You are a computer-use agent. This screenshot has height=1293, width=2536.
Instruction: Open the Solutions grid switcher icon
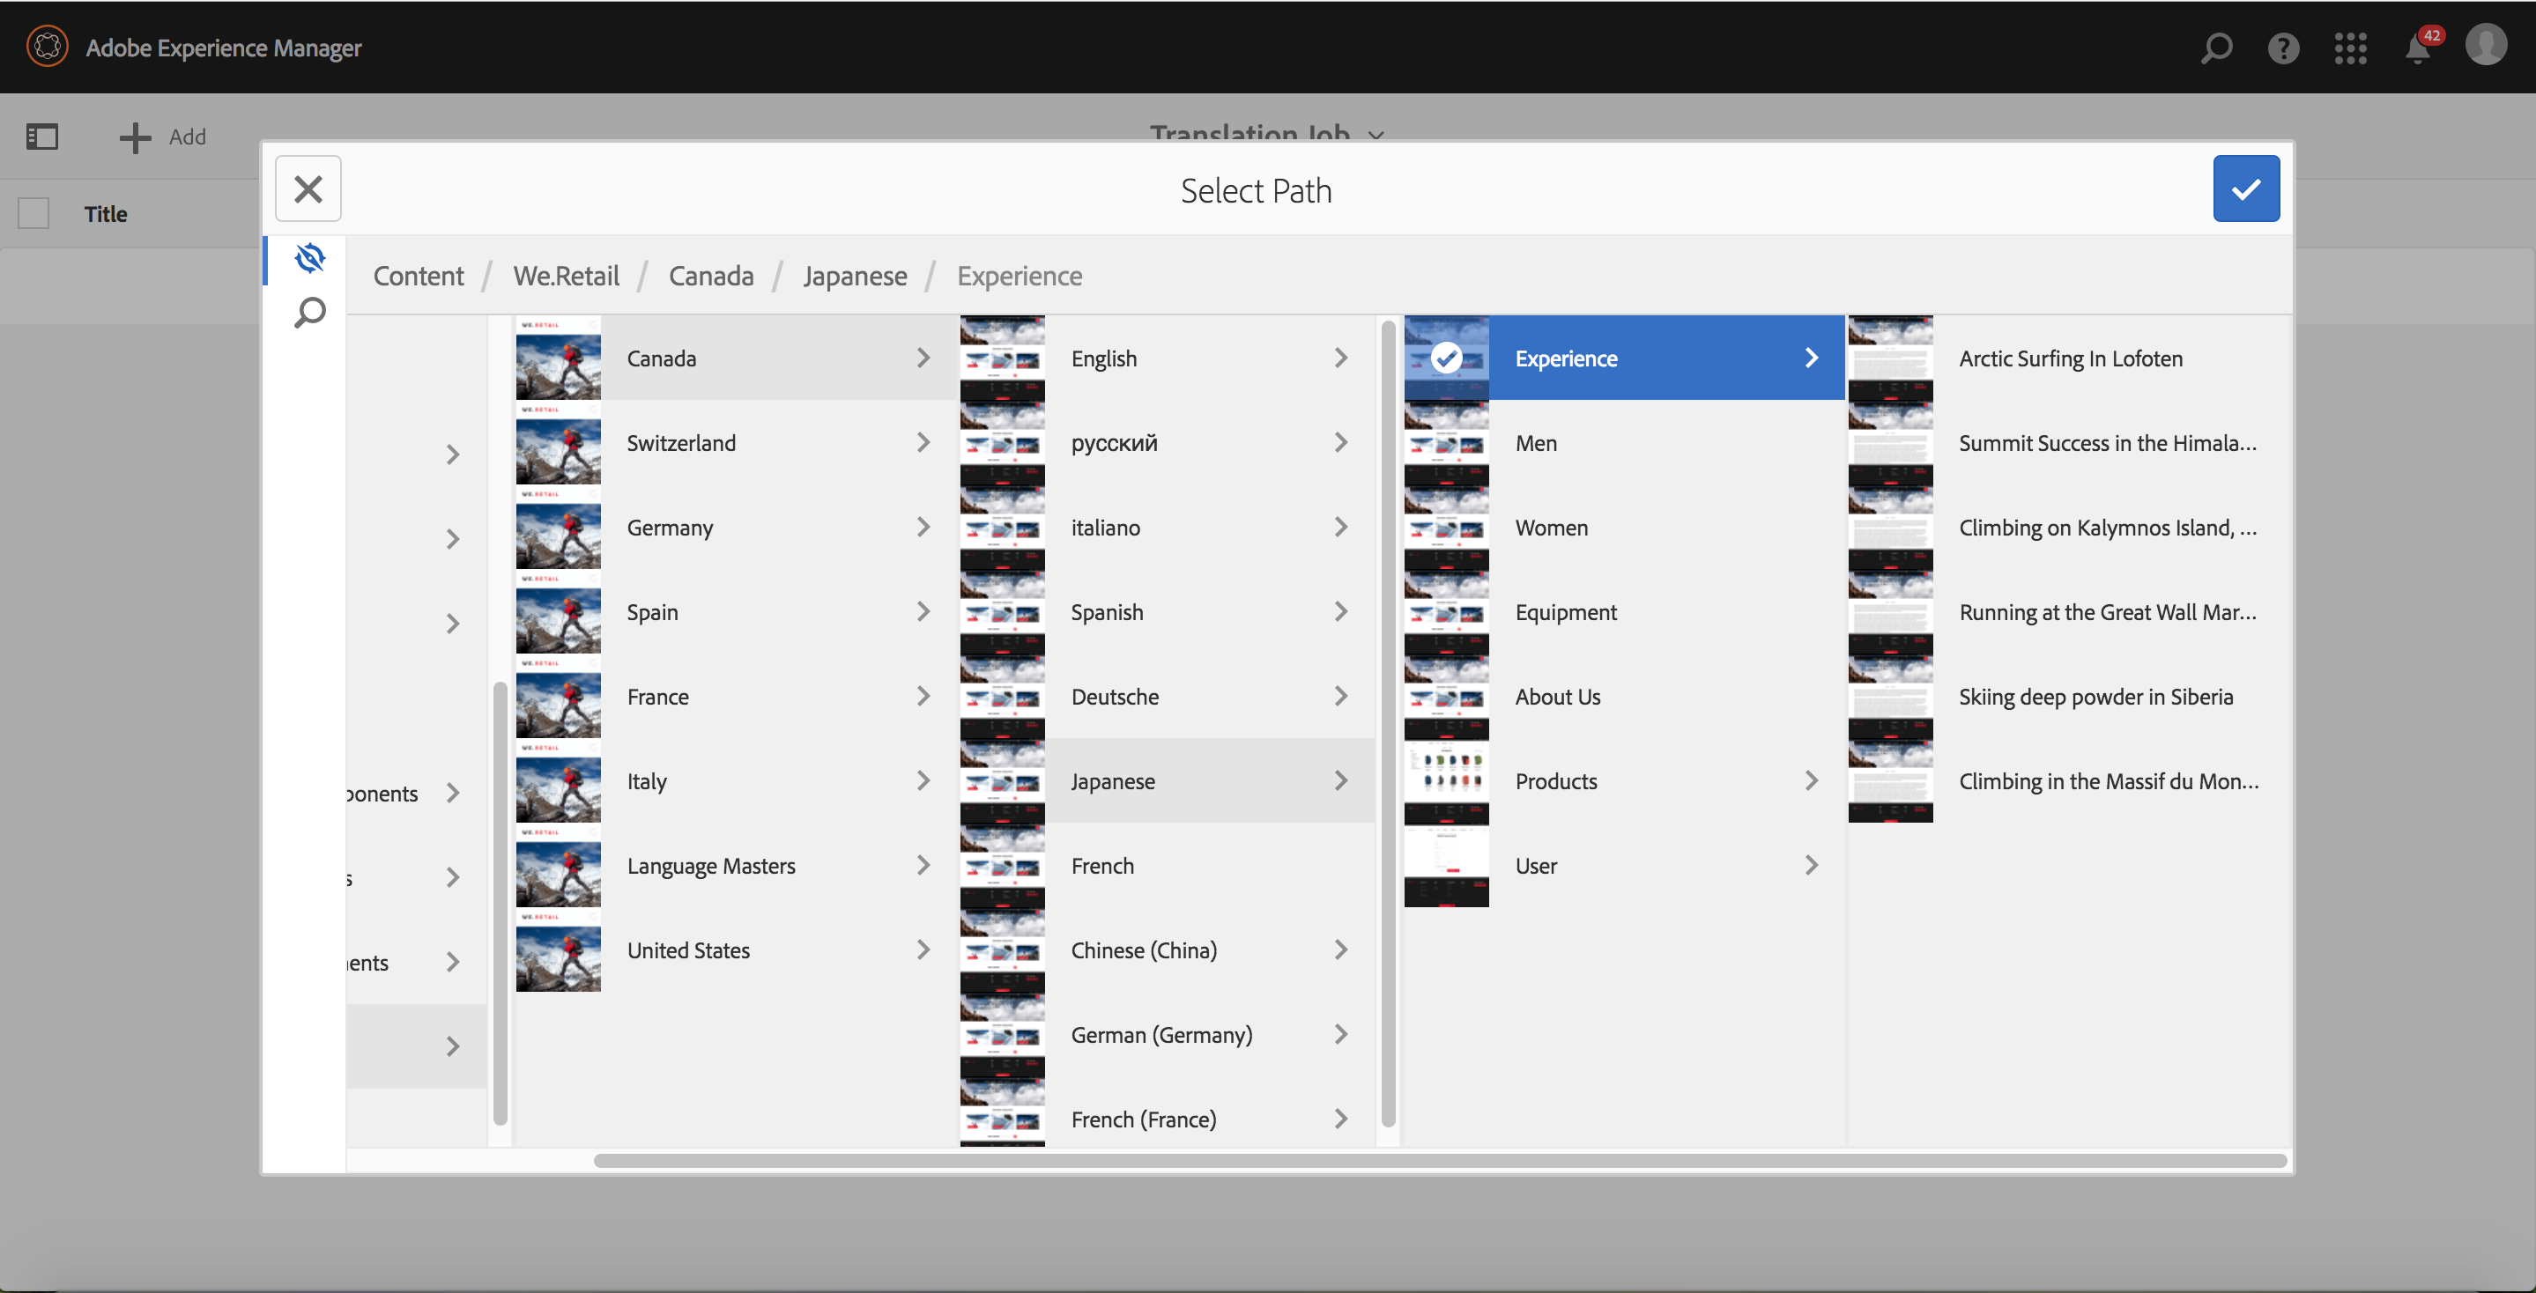point(2350,48)
